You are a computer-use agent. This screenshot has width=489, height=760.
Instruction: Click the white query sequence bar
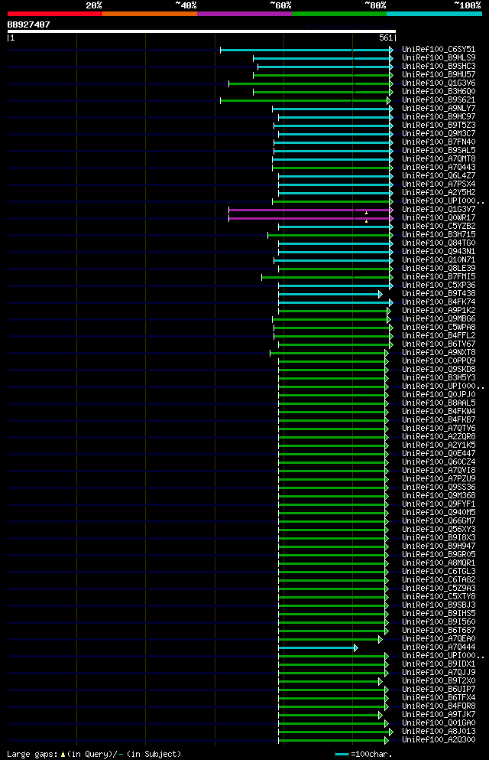(201, 31)
